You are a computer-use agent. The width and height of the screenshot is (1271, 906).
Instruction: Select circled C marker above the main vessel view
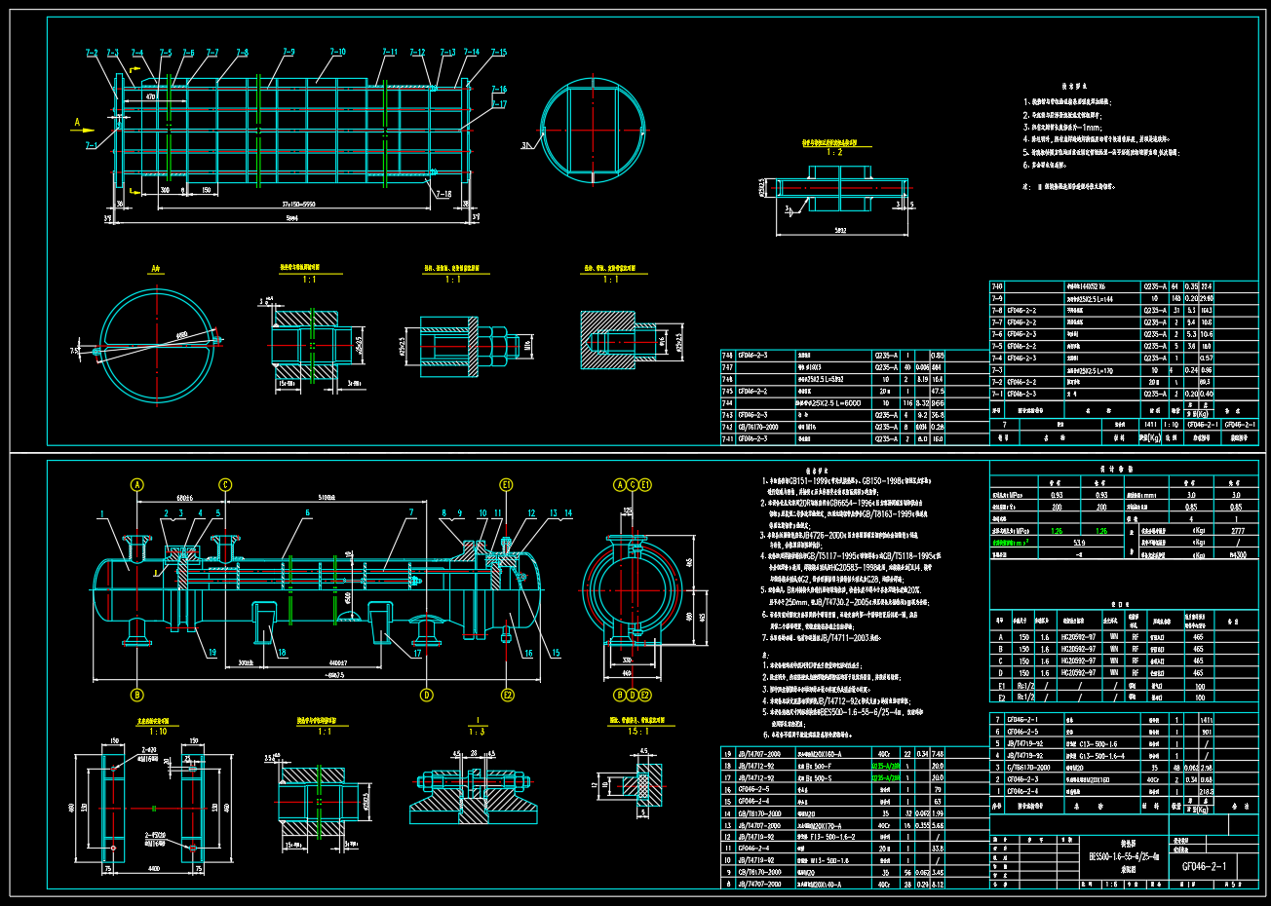[x=224, y=484]
